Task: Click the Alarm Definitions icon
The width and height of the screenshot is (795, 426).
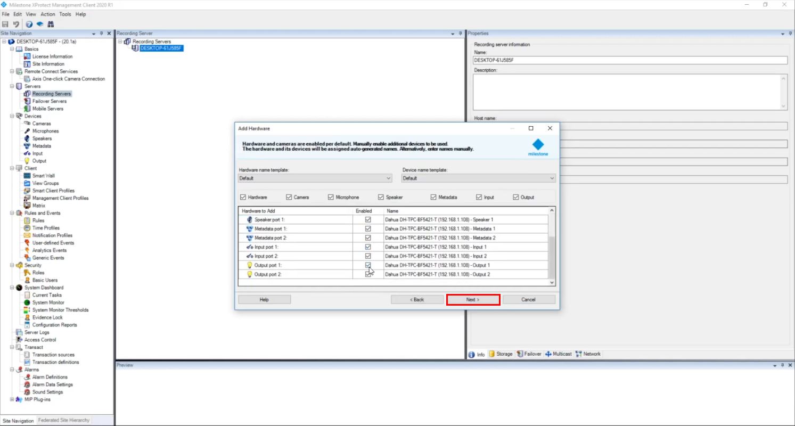Action: pos(27,377)
